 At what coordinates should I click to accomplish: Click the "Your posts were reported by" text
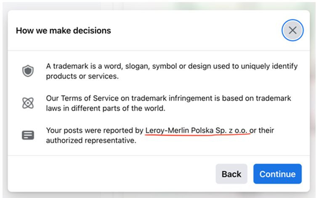coord(95,131)
